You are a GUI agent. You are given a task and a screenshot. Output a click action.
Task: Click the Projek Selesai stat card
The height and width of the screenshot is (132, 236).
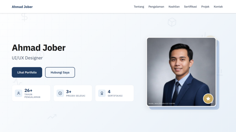(73, 93)
